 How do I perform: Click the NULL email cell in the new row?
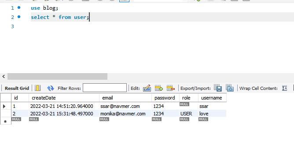pos(104,119)
